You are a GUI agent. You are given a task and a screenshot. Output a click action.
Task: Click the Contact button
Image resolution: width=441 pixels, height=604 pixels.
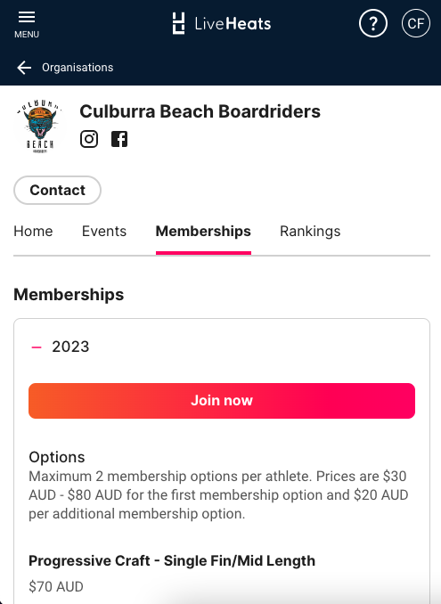57,191
